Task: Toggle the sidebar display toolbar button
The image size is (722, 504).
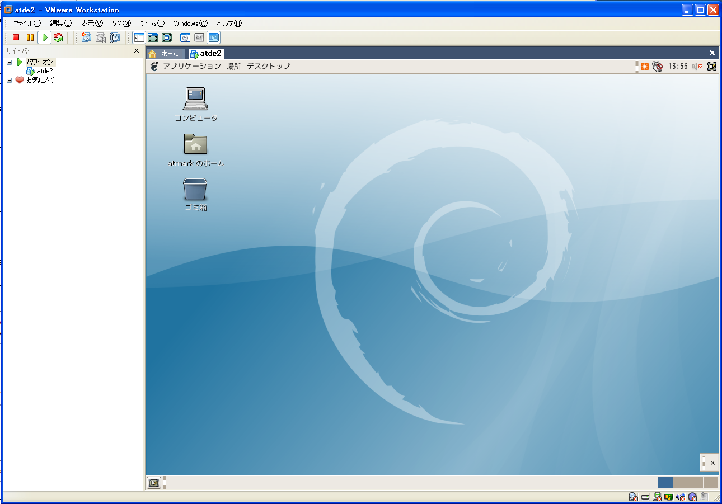Action: coord(139,37)
